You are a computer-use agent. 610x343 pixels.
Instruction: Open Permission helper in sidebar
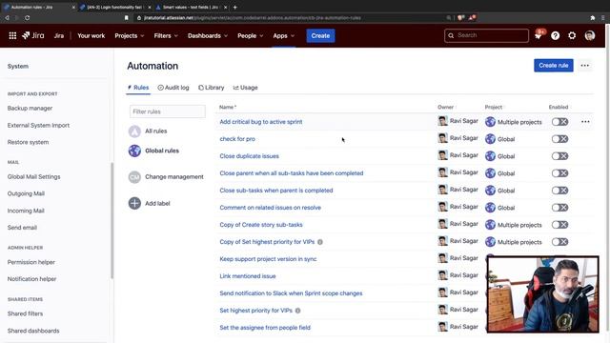coord(30,262)
